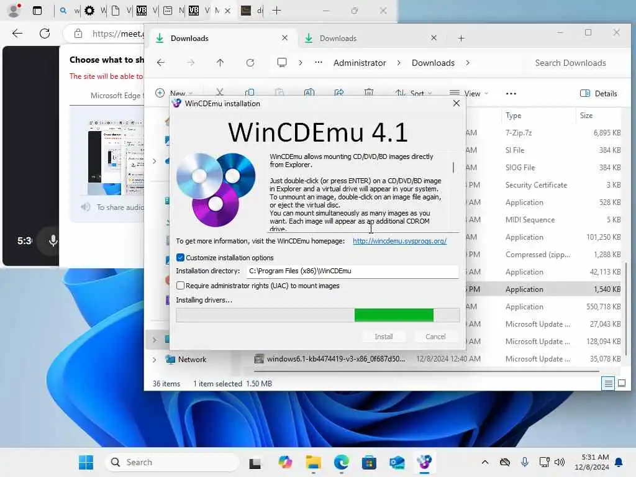The image size is (636, 477).
Task: Enable Require administrator rights (UAC) checkbox
Action: pyautogui.click(x=181, y=286)
